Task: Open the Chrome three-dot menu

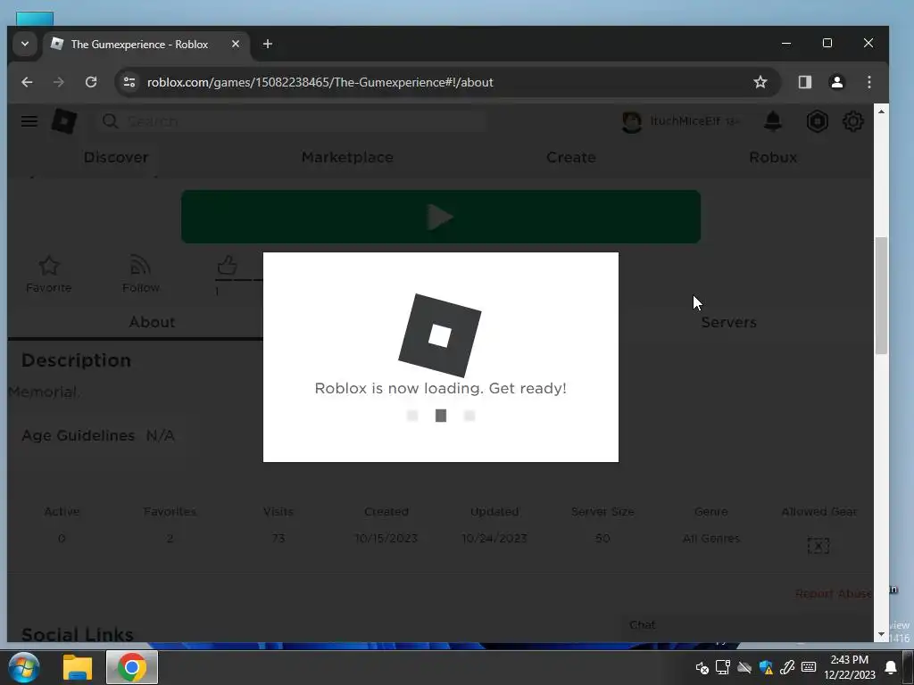Action: coord(869,82)
